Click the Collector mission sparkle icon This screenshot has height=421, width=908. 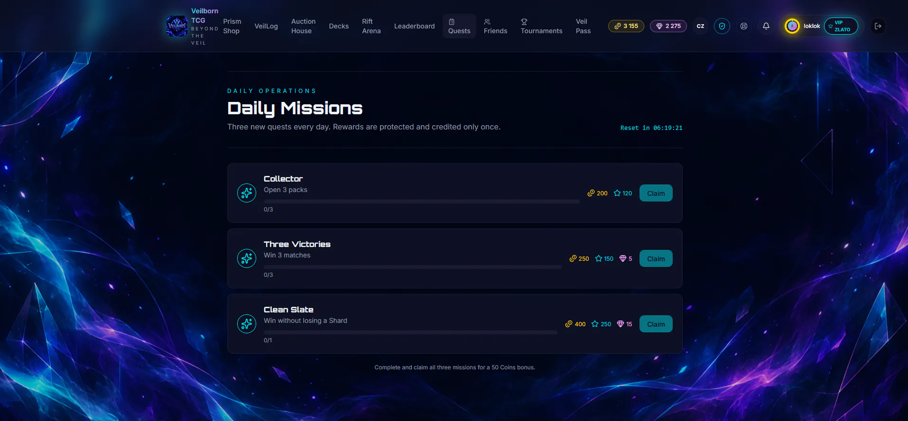[247, 193]
